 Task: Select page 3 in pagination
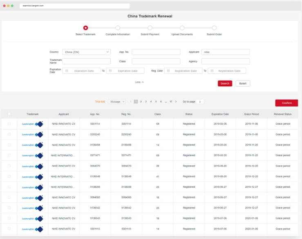pyautogui.click(x=146, y=101)
